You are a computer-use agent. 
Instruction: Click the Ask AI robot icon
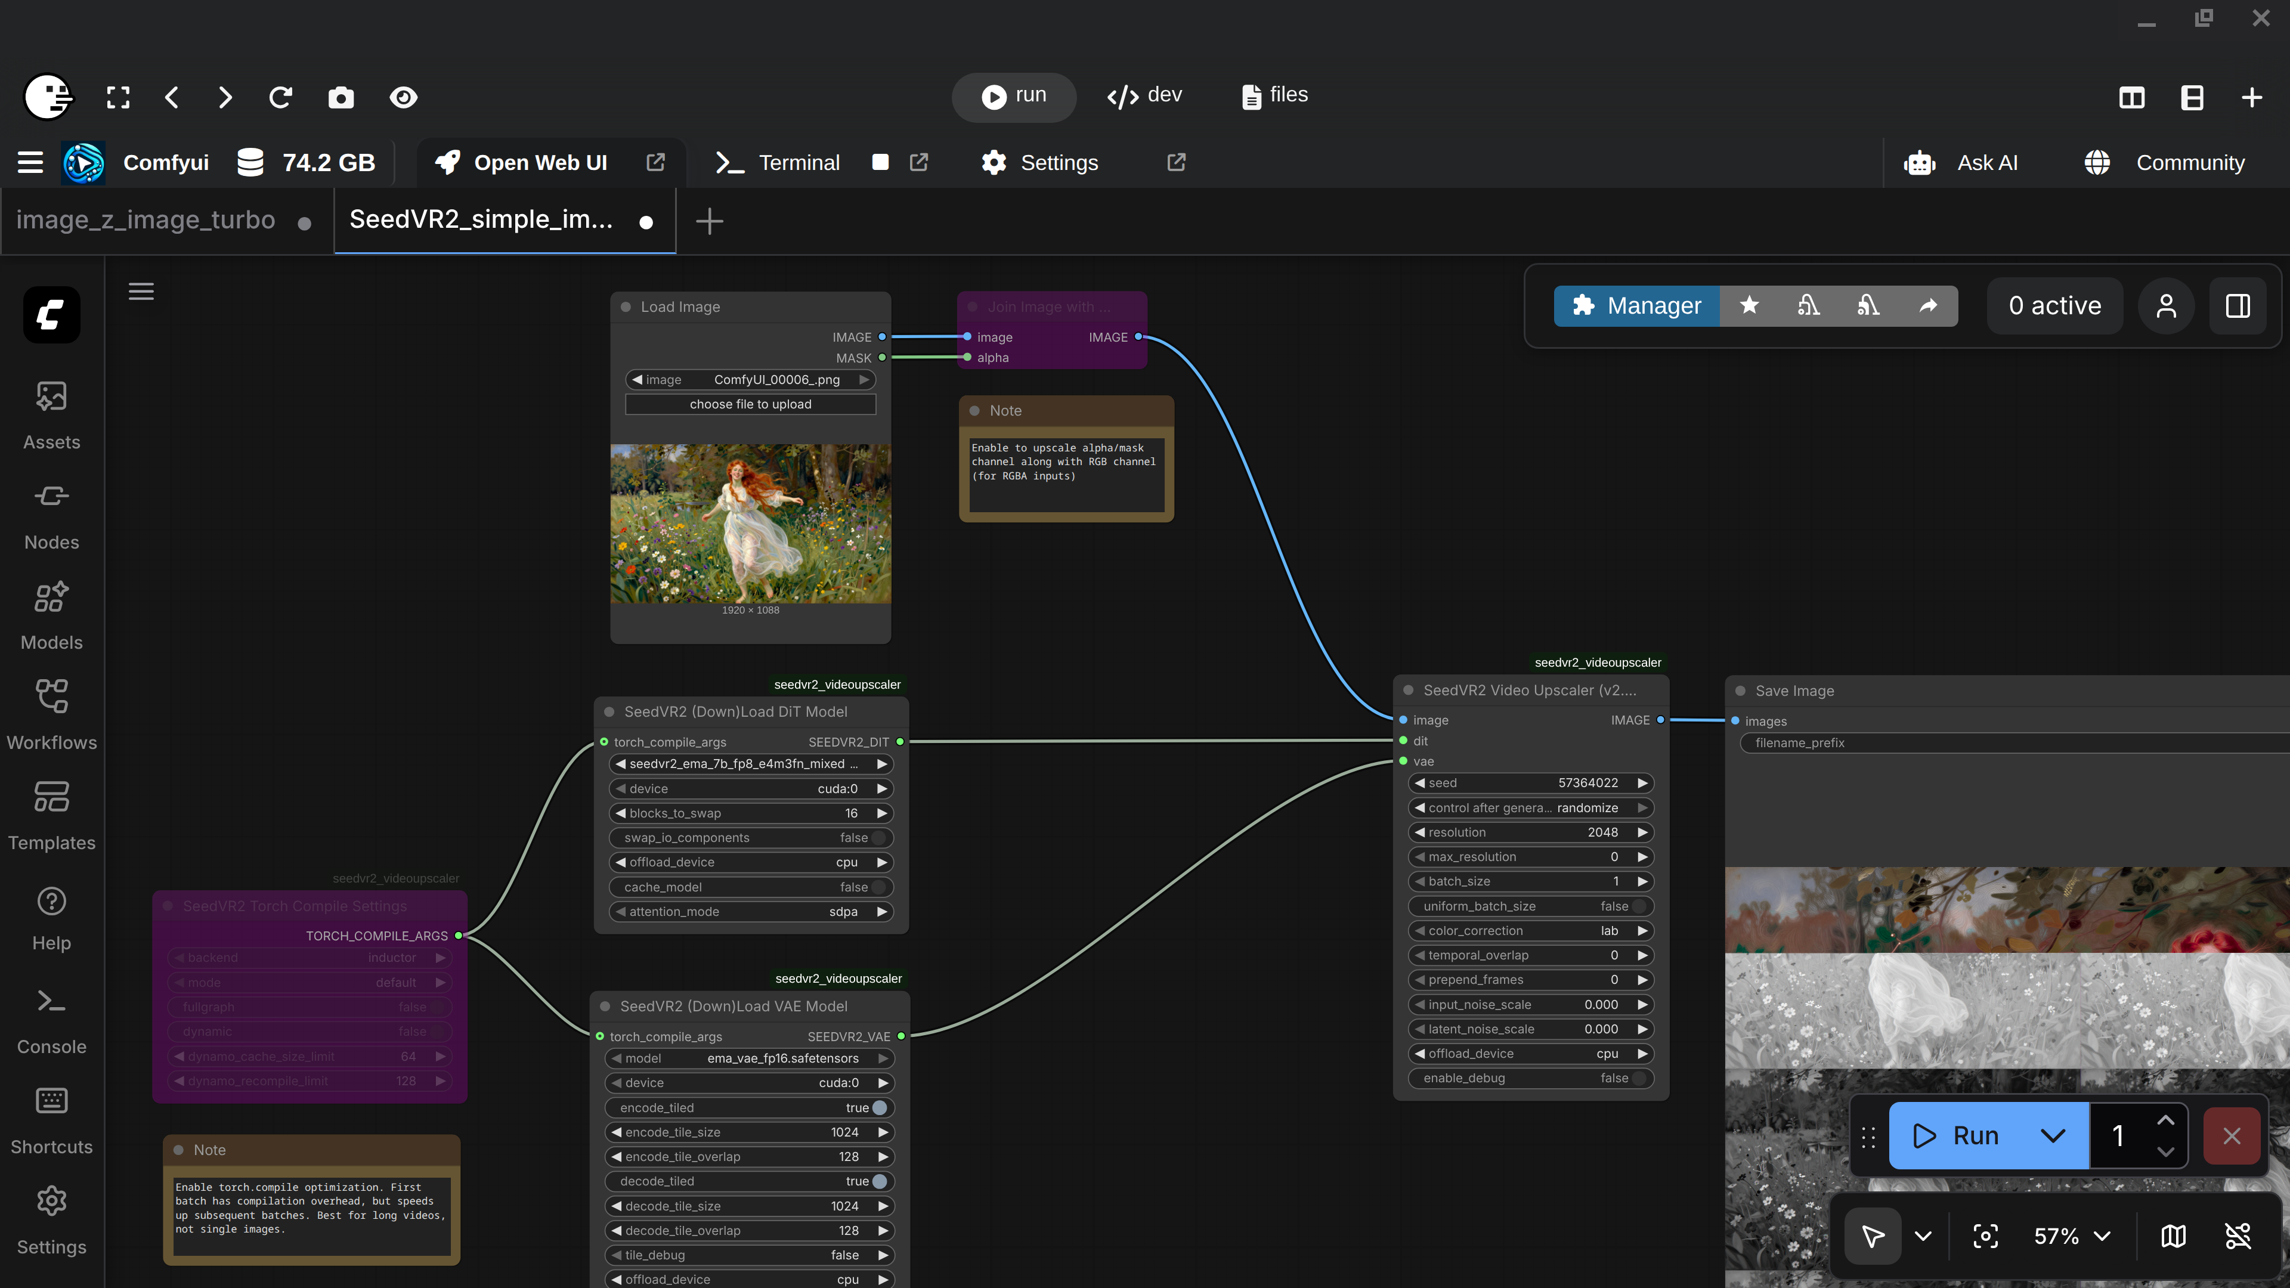pos(1920,163)
